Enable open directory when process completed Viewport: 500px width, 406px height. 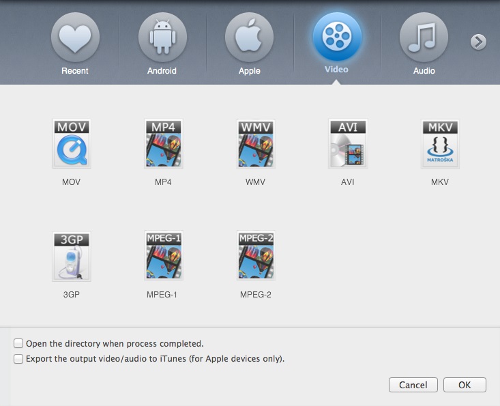pos(18,343)
